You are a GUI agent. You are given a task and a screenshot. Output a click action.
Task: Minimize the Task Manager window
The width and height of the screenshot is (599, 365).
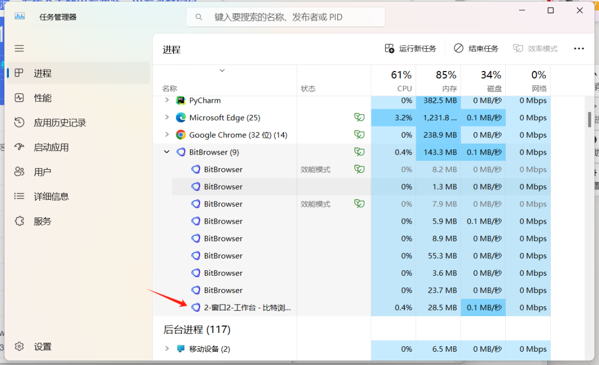pos(522,11)
